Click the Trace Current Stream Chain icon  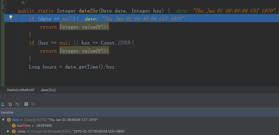click(x=33, y=104)
